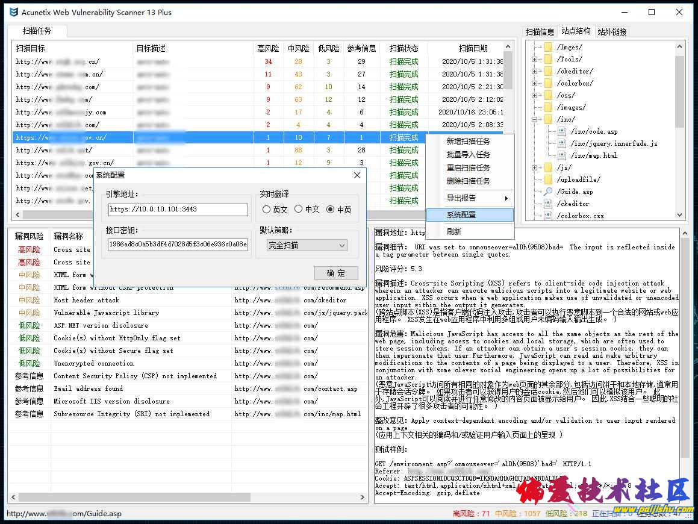Select the 中英 translation radio button
This screenshot has width=698, height=524.
tap(330, 210)
